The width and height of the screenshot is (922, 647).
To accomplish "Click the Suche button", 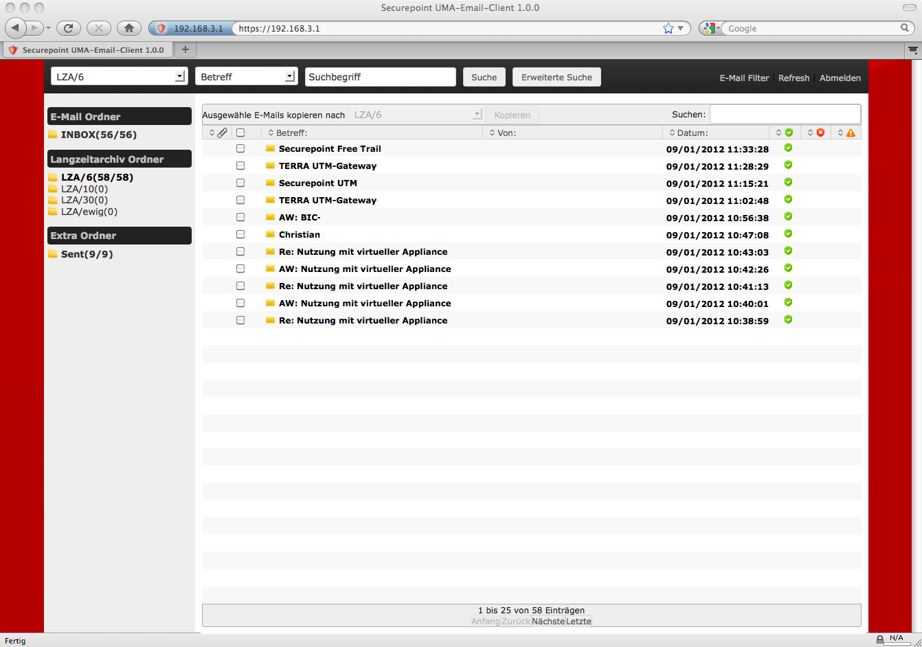I will click(x=484, y=77).
